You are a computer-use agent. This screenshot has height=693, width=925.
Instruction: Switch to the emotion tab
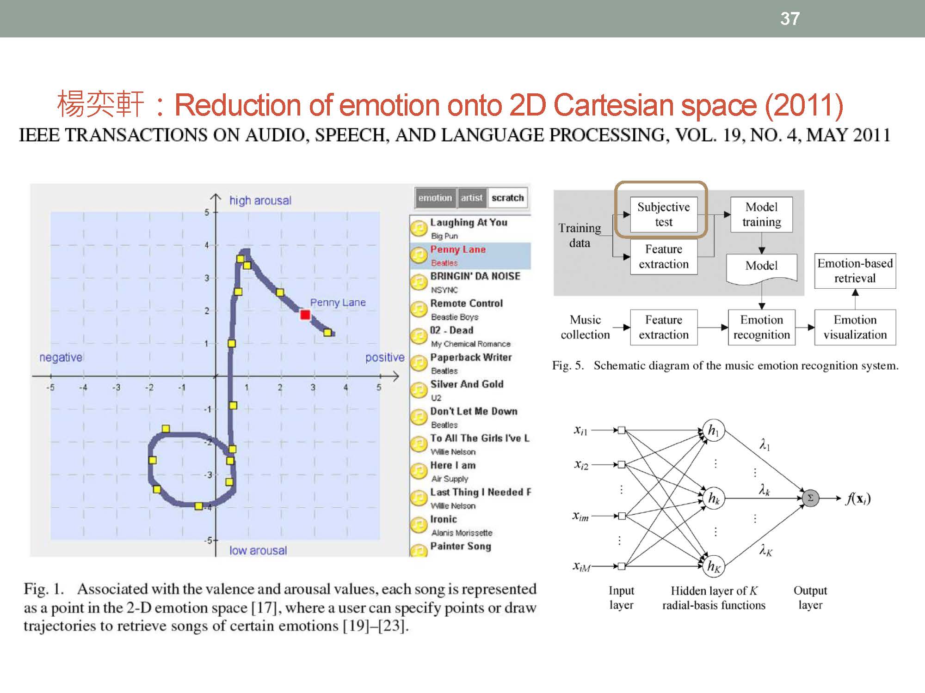point(435,198)
